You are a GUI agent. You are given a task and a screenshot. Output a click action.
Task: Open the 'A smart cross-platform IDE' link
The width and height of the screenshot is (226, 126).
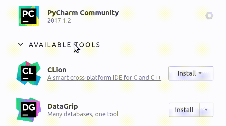(x=104, y=78)
